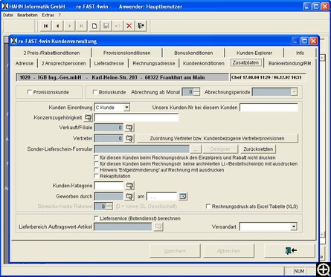This screenshot has width=331, height=277.
Task: Click the exit door button at bottom right
Action: click(290, 251)
